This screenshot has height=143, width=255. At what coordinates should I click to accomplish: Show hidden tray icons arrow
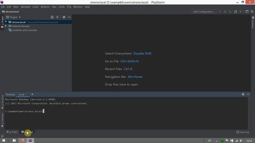216,141
